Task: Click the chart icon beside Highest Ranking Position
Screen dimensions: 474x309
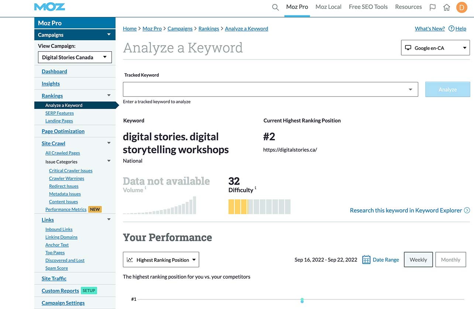Action: pyautogui.click(x=130, y=260)
